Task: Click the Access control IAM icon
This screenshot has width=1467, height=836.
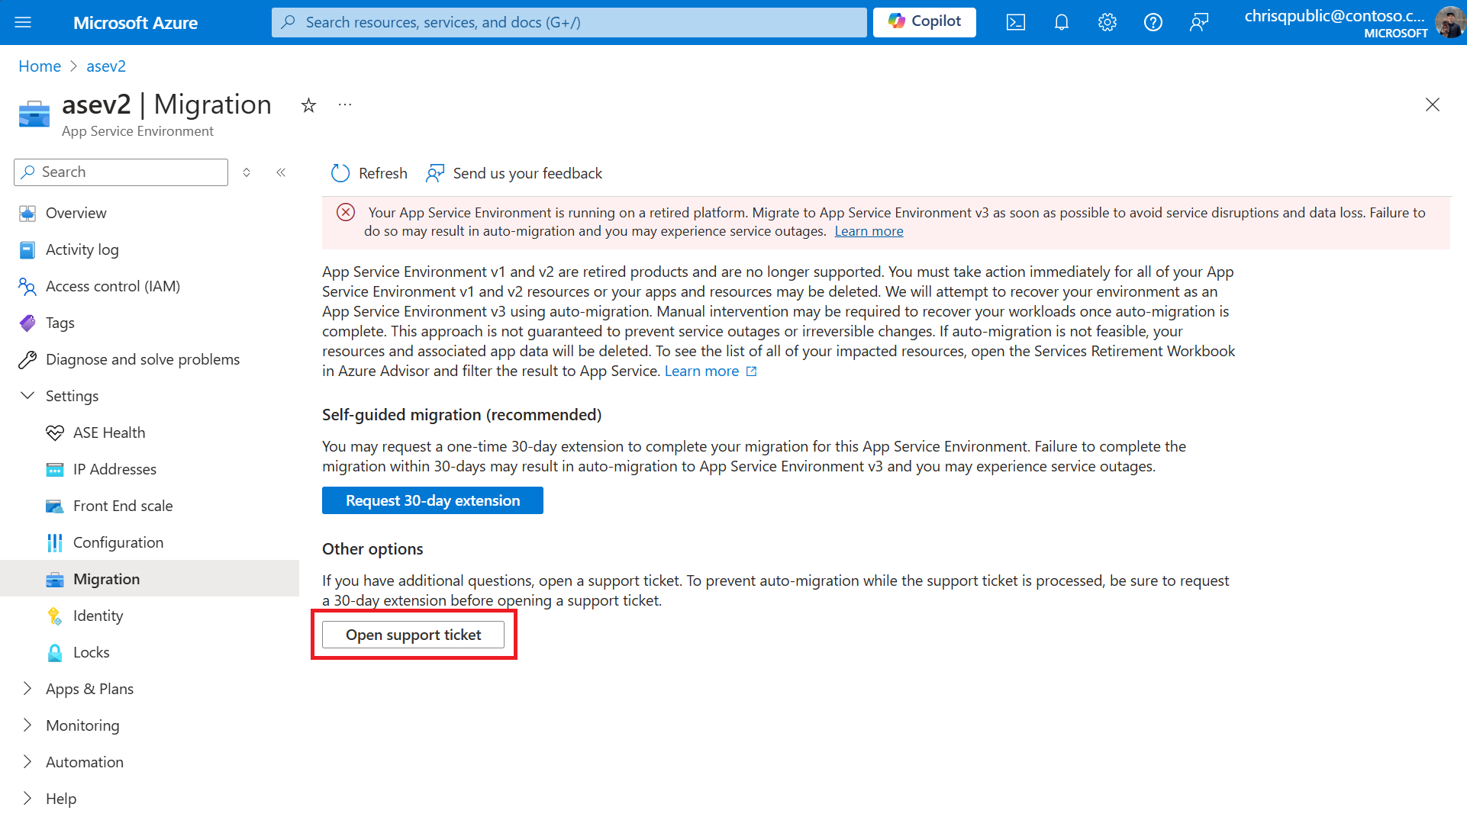Action: pyautogui.click(x=27, y=285)
